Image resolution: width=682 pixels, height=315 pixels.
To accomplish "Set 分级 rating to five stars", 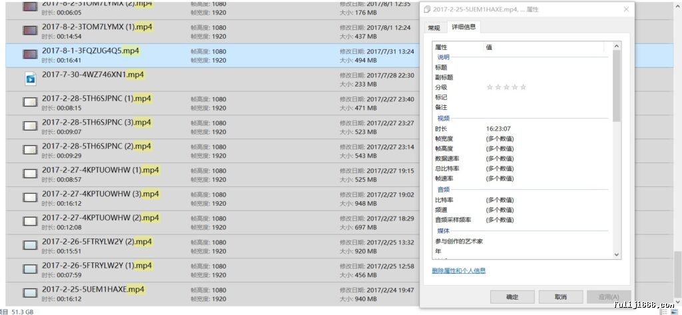I will (x=523, y=87).
